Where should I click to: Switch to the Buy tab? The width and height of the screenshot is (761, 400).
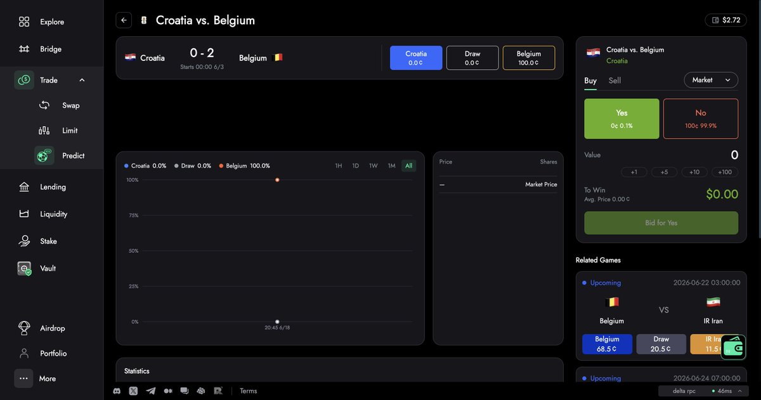click(x=590, y=81)
